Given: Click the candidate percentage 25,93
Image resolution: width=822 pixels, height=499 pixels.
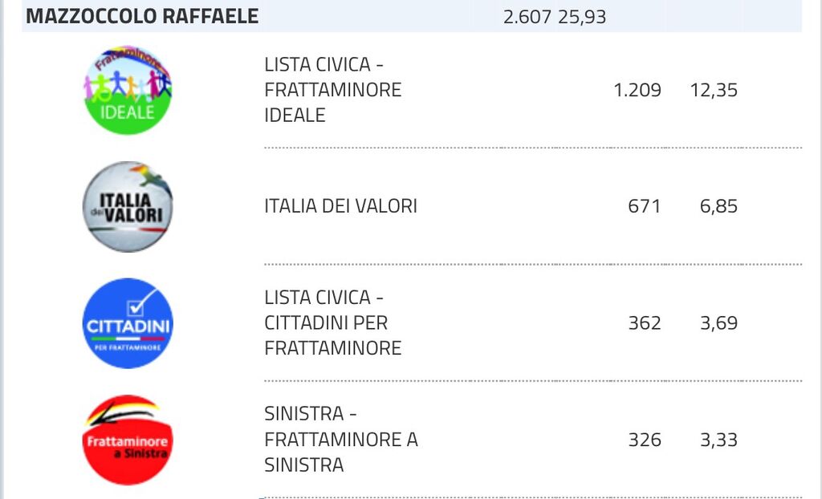Looking at the screenshot, I should (x=582, y=17).
